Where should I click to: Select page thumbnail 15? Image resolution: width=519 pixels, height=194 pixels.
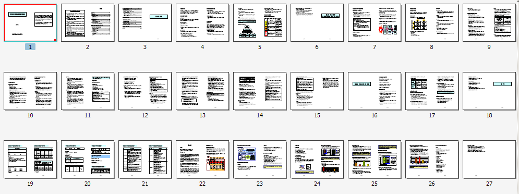coord(317,91)
